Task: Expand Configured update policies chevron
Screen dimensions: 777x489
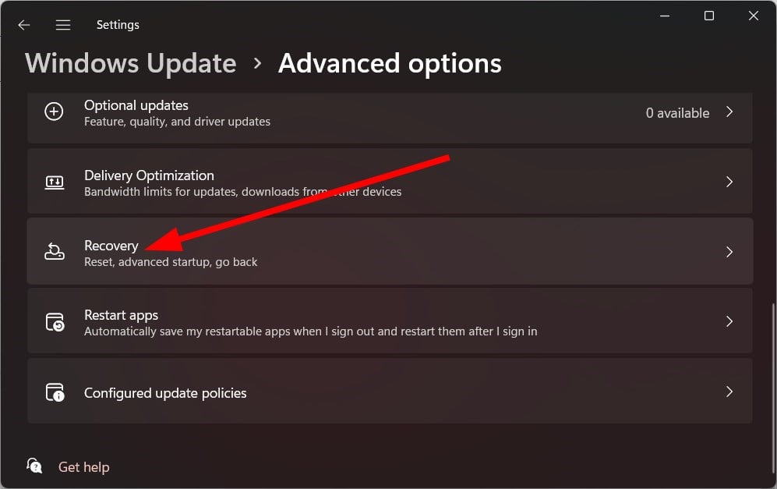Action: 729,392
